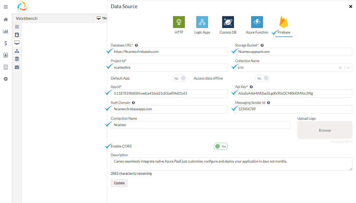Click the 'Data Source' panel title

[124, 6]
